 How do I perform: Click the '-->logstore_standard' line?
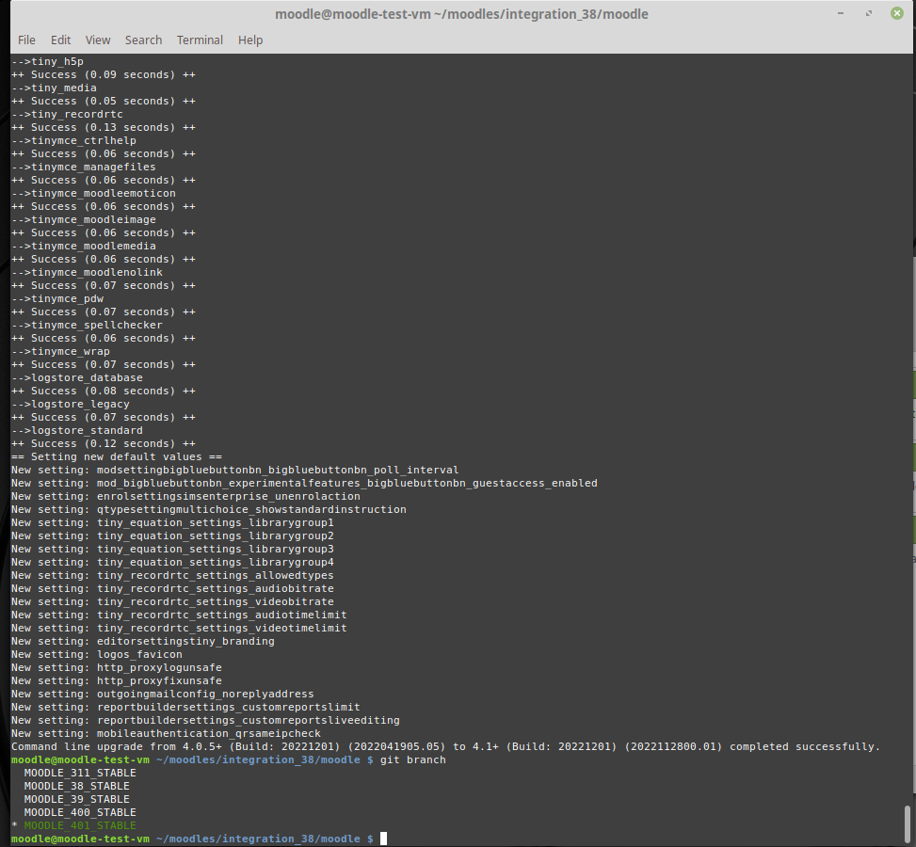76,430
